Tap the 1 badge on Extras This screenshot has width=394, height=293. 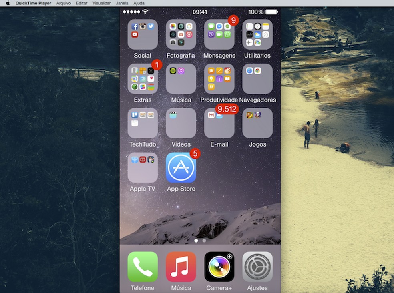pyautogui.click(x=157, y=64)
